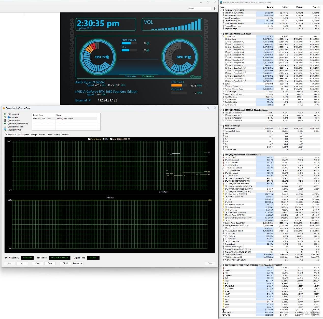Click the Search input field
Viewport: 323px width, 319px height.
pyautogui.click(x=200, y=8)
